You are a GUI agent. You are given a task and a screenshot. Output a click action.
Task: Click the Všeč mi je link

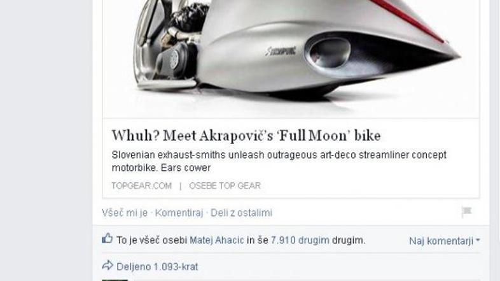[125, 213]
